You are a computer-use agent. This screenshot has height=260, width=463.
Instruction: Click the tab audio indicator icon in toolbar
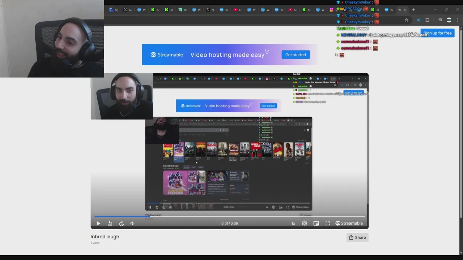point(419,20)
